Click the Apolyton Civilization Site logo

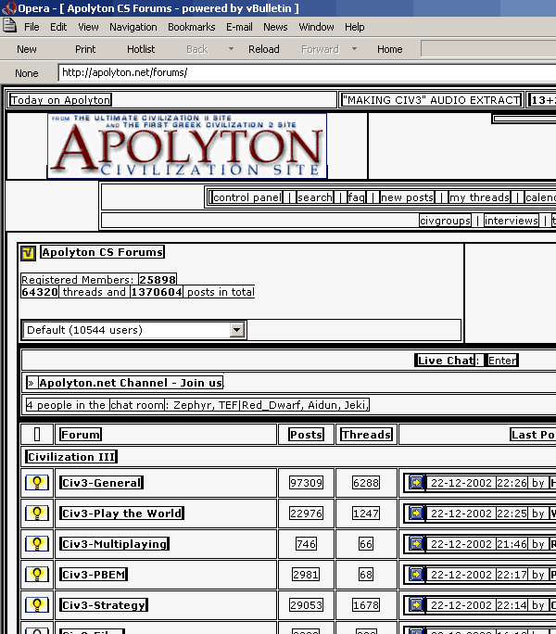click(187, 146)
